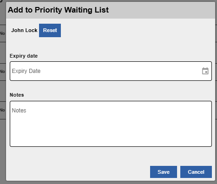
Task: Focus the Expiry Date input field
Action: (x=111, y=71)
